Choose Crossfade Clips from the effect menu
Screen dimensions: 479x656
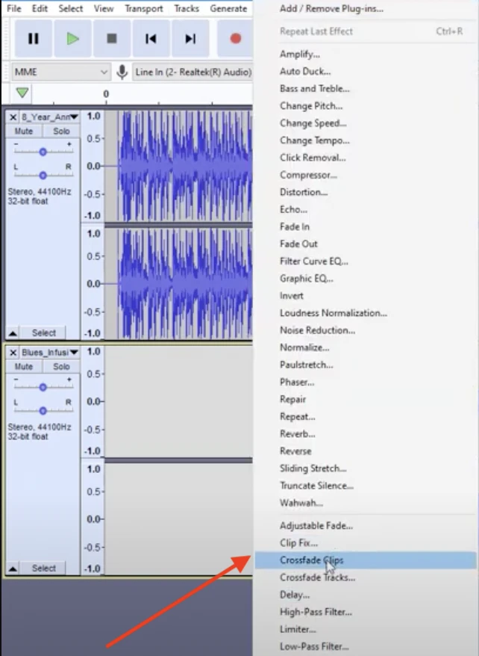(311, 560)
